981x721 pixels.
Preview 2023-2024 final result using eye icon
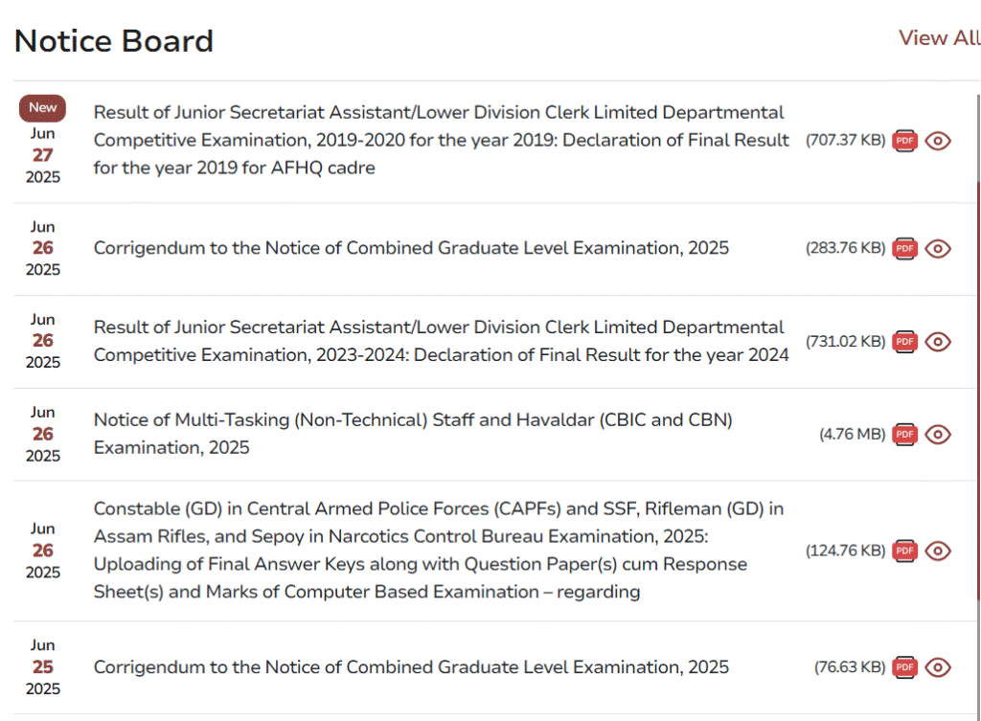coord(938,342)
